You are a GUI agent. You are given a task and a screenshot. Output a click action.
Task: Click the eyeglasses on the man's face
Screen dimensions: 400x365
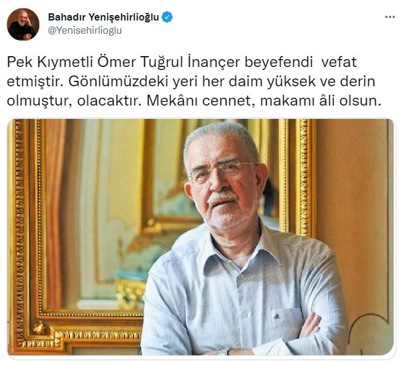[224, 170]
